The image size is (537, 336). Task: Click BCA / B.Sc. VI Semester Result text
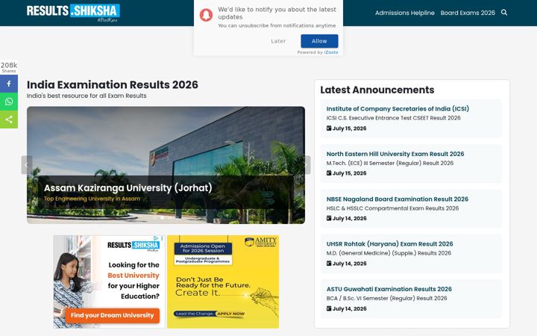click(x=386, y=298)
